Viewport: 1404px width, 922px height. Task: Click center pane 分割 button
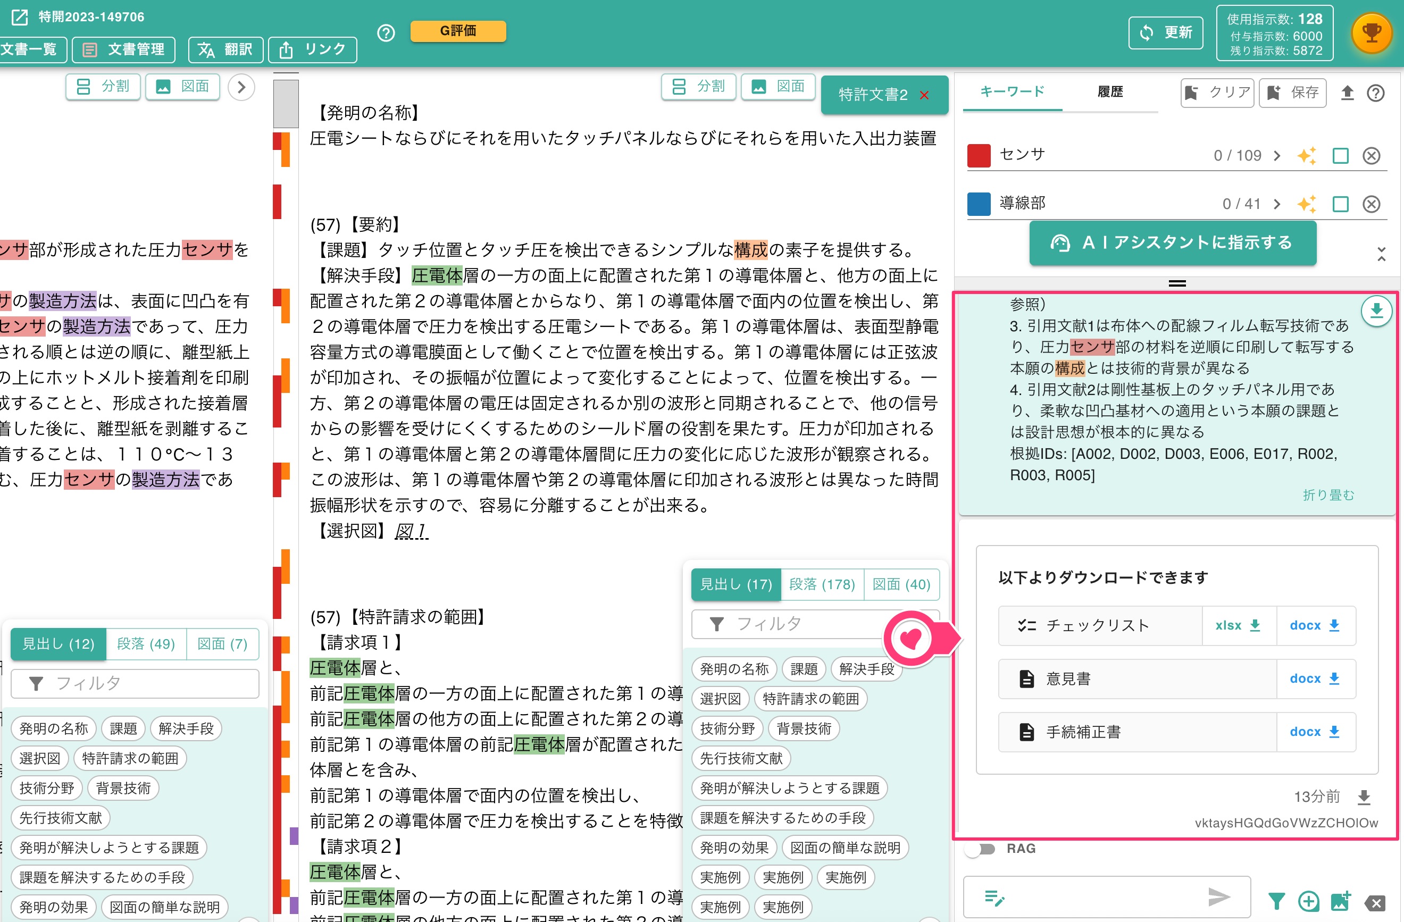pos(698,87)
